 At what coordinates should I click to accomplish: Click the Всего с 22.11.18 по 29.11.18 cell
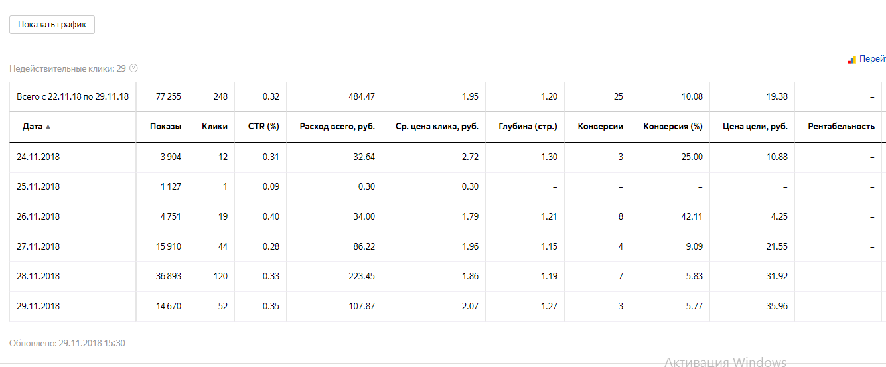point(72,97)
